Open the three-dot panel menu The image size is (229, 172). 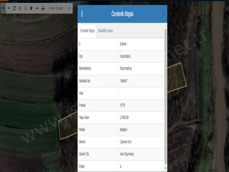tap(82, 14)
